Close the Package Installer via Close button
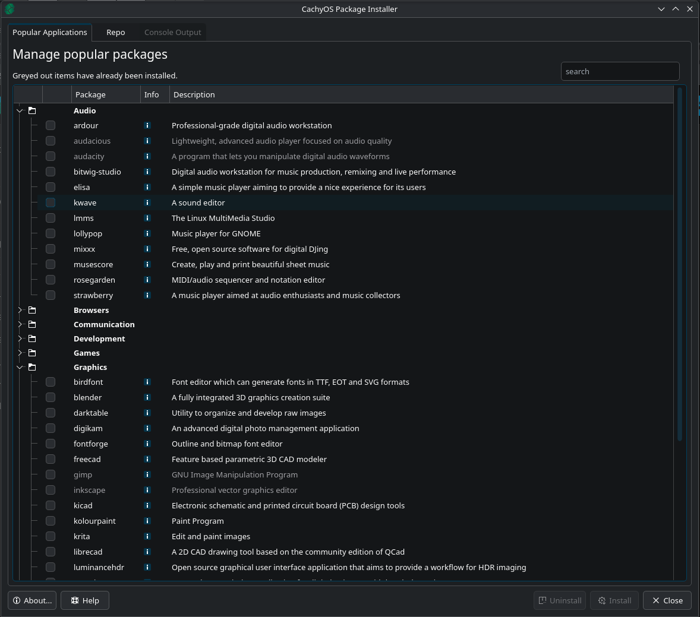700x617 pixels. tap(667, 600)
